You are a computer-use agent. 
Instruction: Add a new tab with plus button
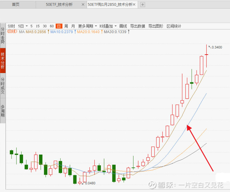pos(143,5)
